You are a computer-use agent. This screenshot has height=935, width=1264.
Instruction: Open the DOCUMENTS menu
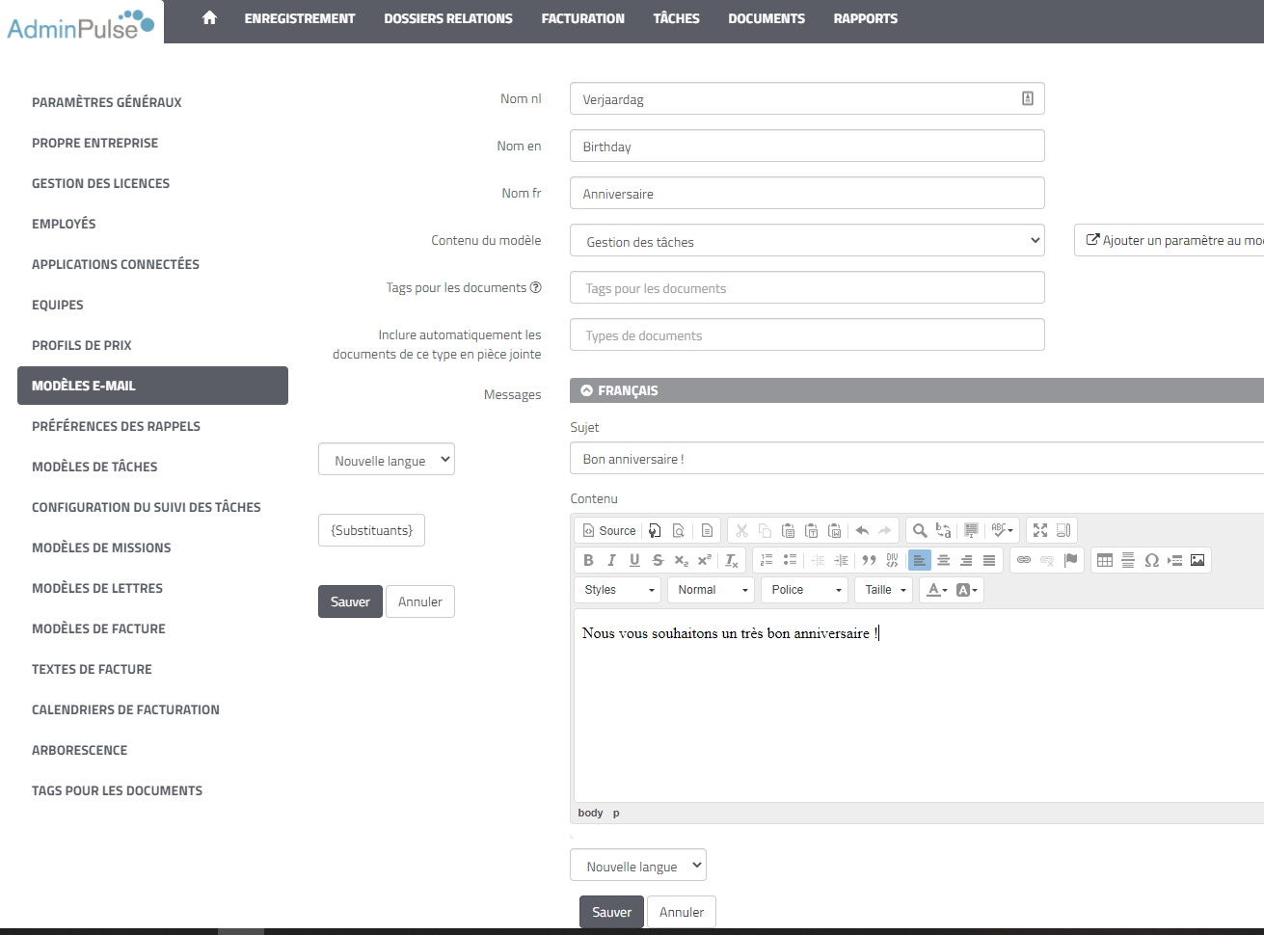pyautogui.click(x=766, y=18)
